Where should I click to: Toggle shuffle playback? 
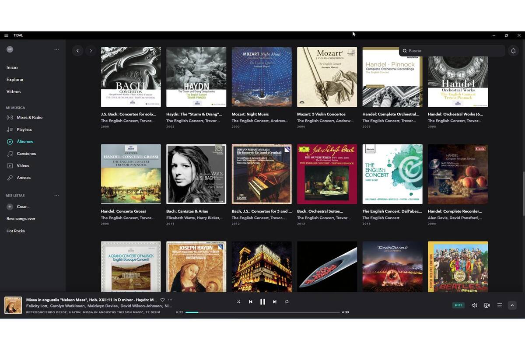(238, 301)
